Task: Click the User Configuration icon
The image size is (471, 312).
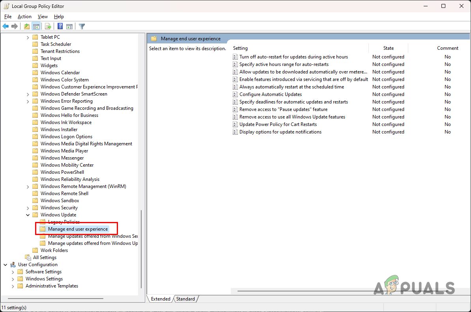Action: tap(13, 265)
